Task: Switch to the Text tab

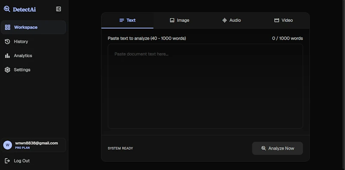Action: 127,20
